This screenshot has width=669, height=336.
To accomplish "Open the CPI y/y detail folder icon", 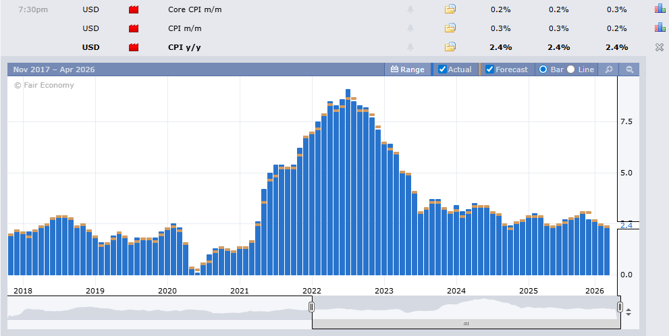I will click(450, 47).
